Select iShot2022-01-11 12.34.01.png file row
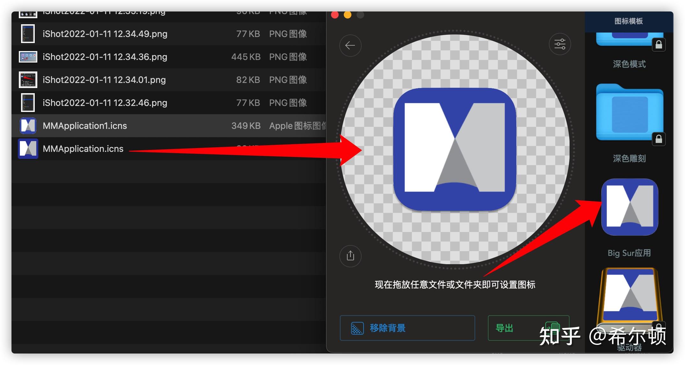Screen dimensions: 685x365 pos(169,80)
